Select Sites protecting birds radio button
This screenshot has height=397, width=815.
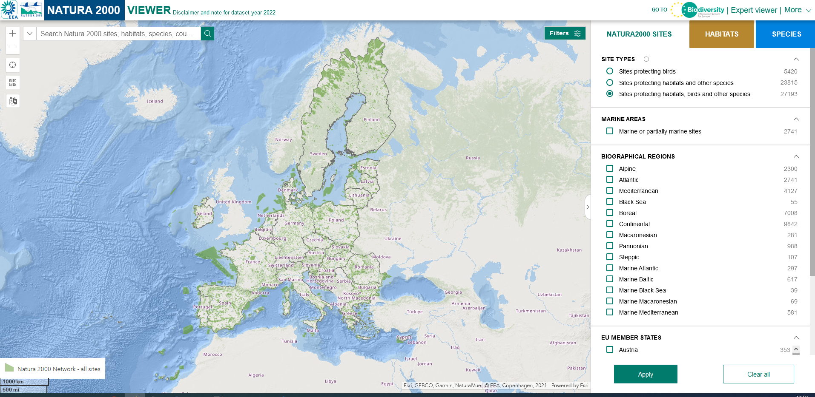pos(610,71)
